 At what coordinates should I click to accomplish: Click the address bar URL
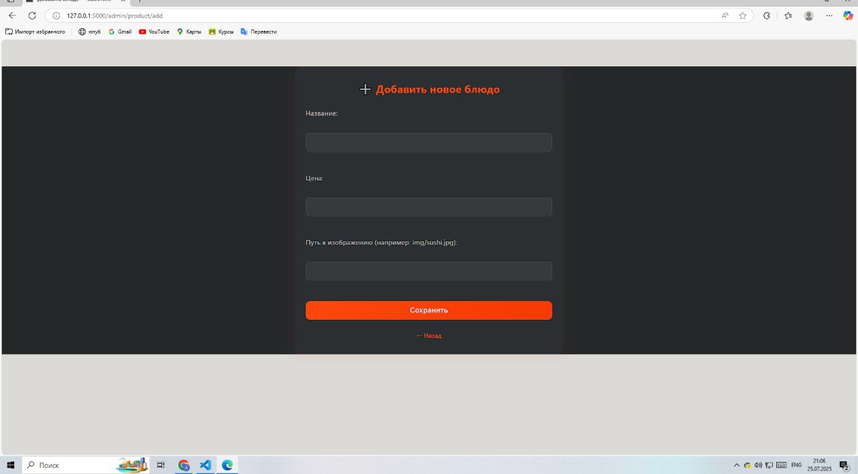pyautogui.click(x=115, y=15)
